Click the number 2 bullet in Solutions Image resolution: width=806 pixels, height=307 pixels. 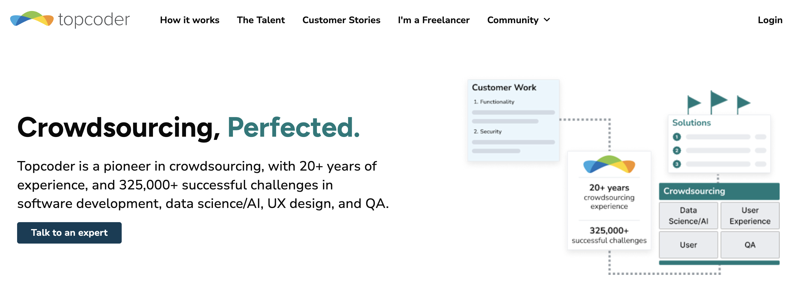676,150
